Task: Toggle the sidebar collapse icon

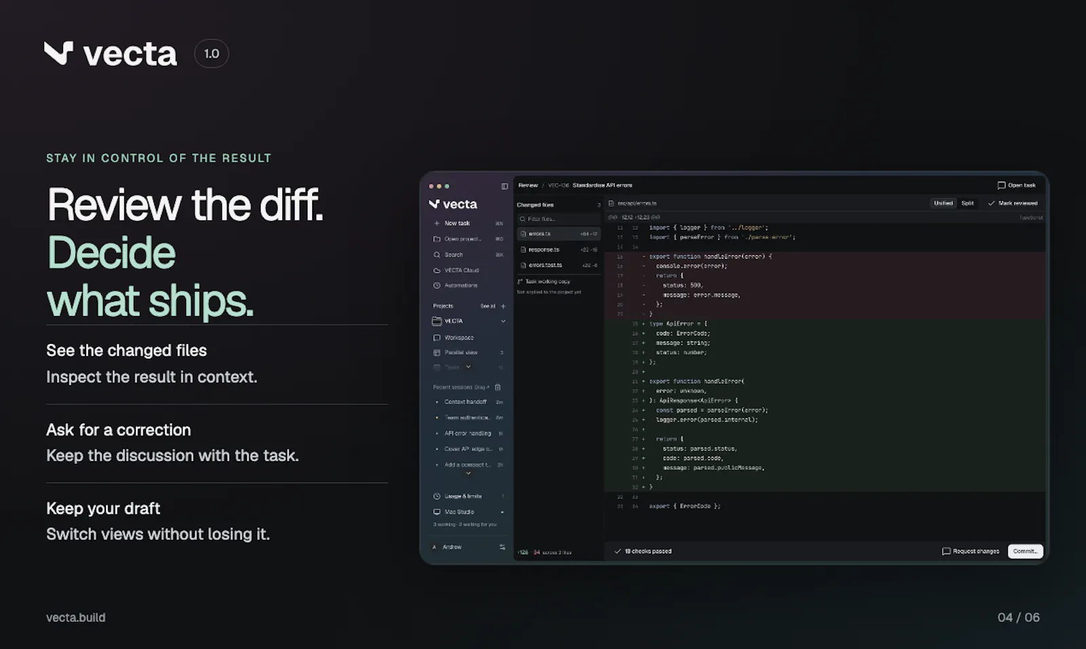Action: click(504, 186)
